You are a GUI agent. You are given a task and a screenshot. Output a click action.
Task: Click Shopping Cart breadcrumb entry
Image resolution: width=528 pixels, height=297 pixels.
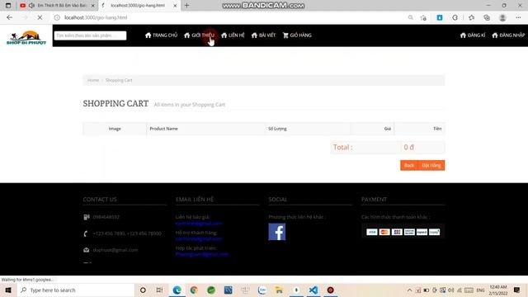point(119,80)
